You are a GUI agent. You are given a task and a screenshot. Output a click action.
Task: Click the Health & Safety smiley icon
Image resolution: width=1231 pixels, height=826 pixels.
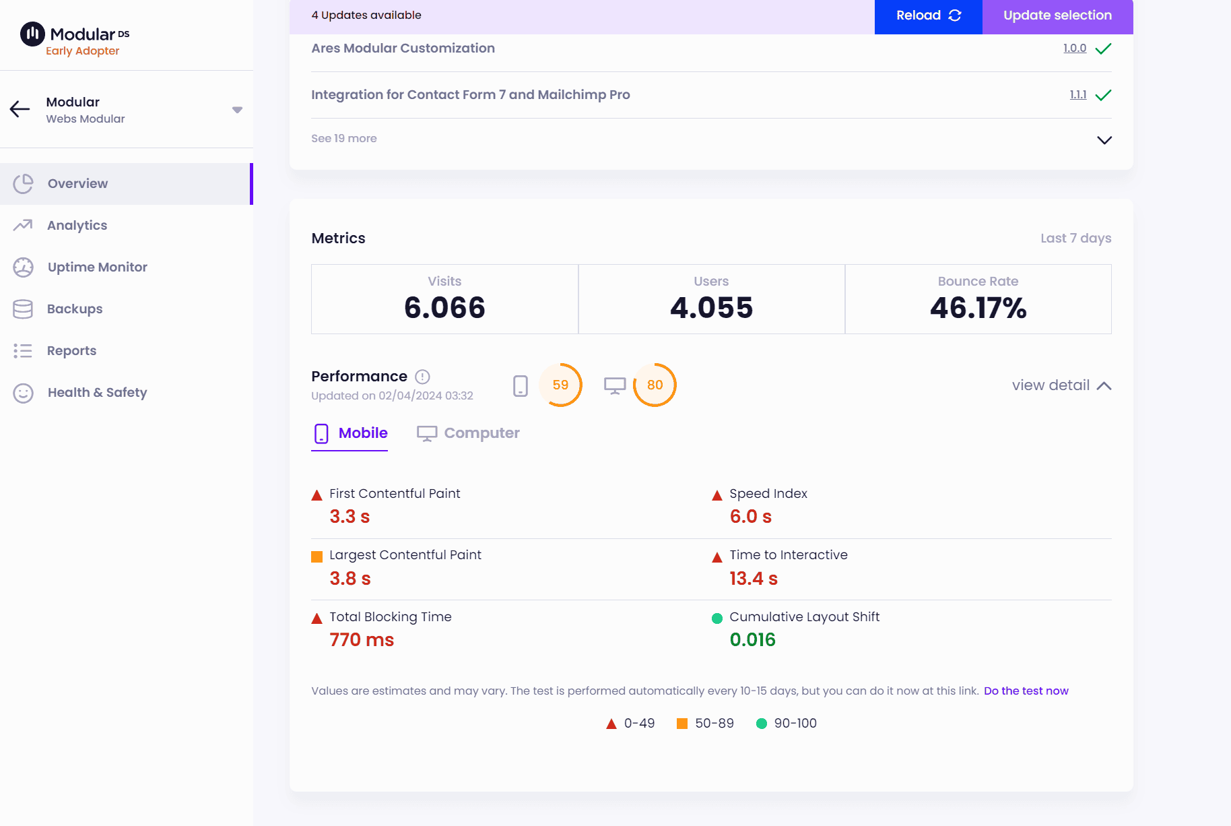pos(24,393)
